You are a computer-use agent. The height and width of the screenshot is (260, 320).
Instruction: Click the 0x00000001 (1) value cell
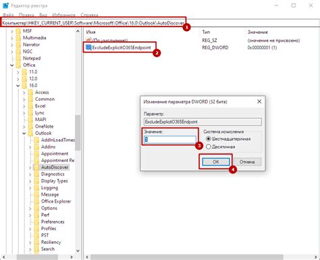click(262, 47)
